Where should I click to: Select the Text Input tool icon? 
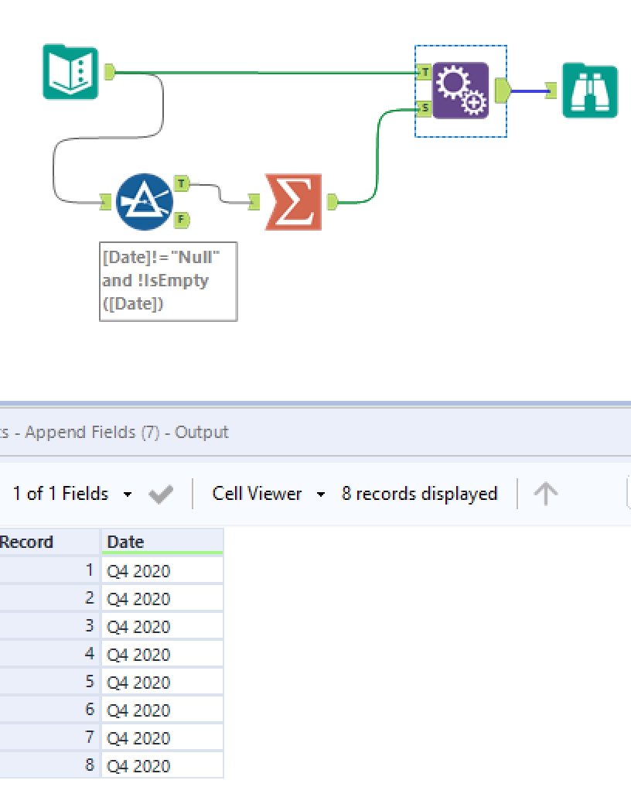(x=70, y=73)
